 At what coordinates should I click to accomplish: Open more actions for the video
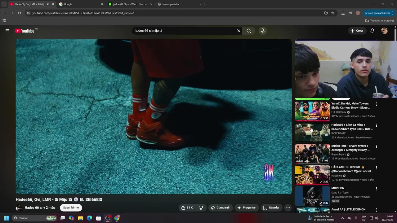(288, 208)
